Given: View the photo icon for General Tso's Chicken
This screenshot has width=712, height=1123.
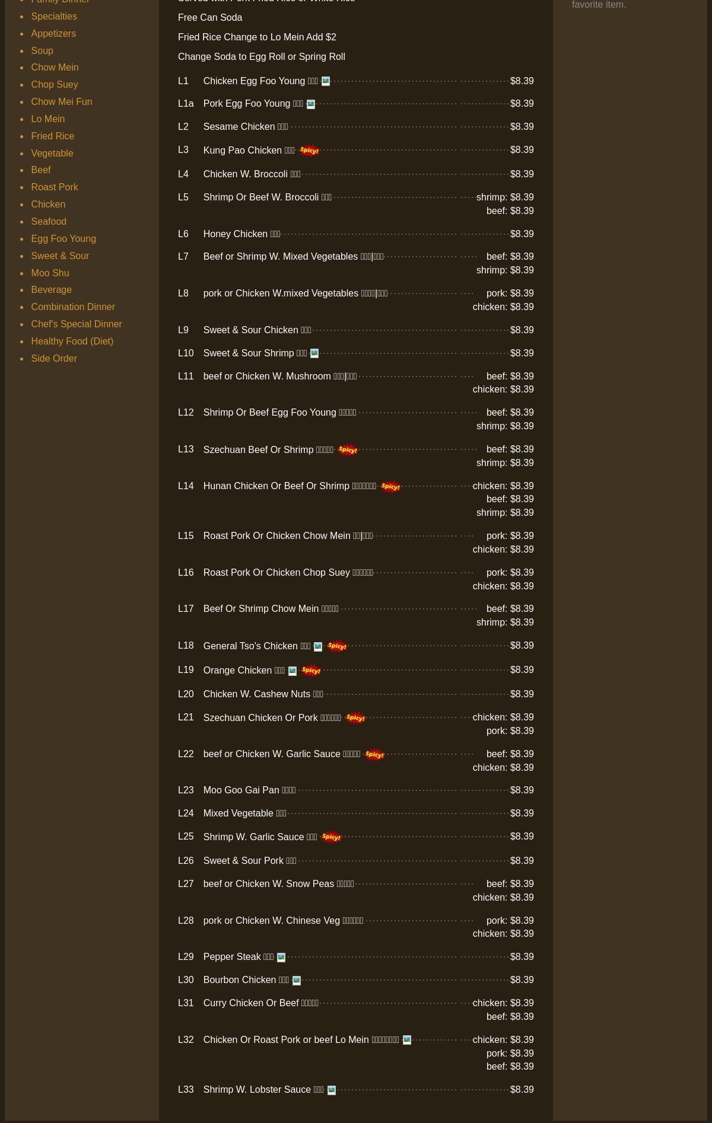Looking at the screenshot, I should click(318, 646).
